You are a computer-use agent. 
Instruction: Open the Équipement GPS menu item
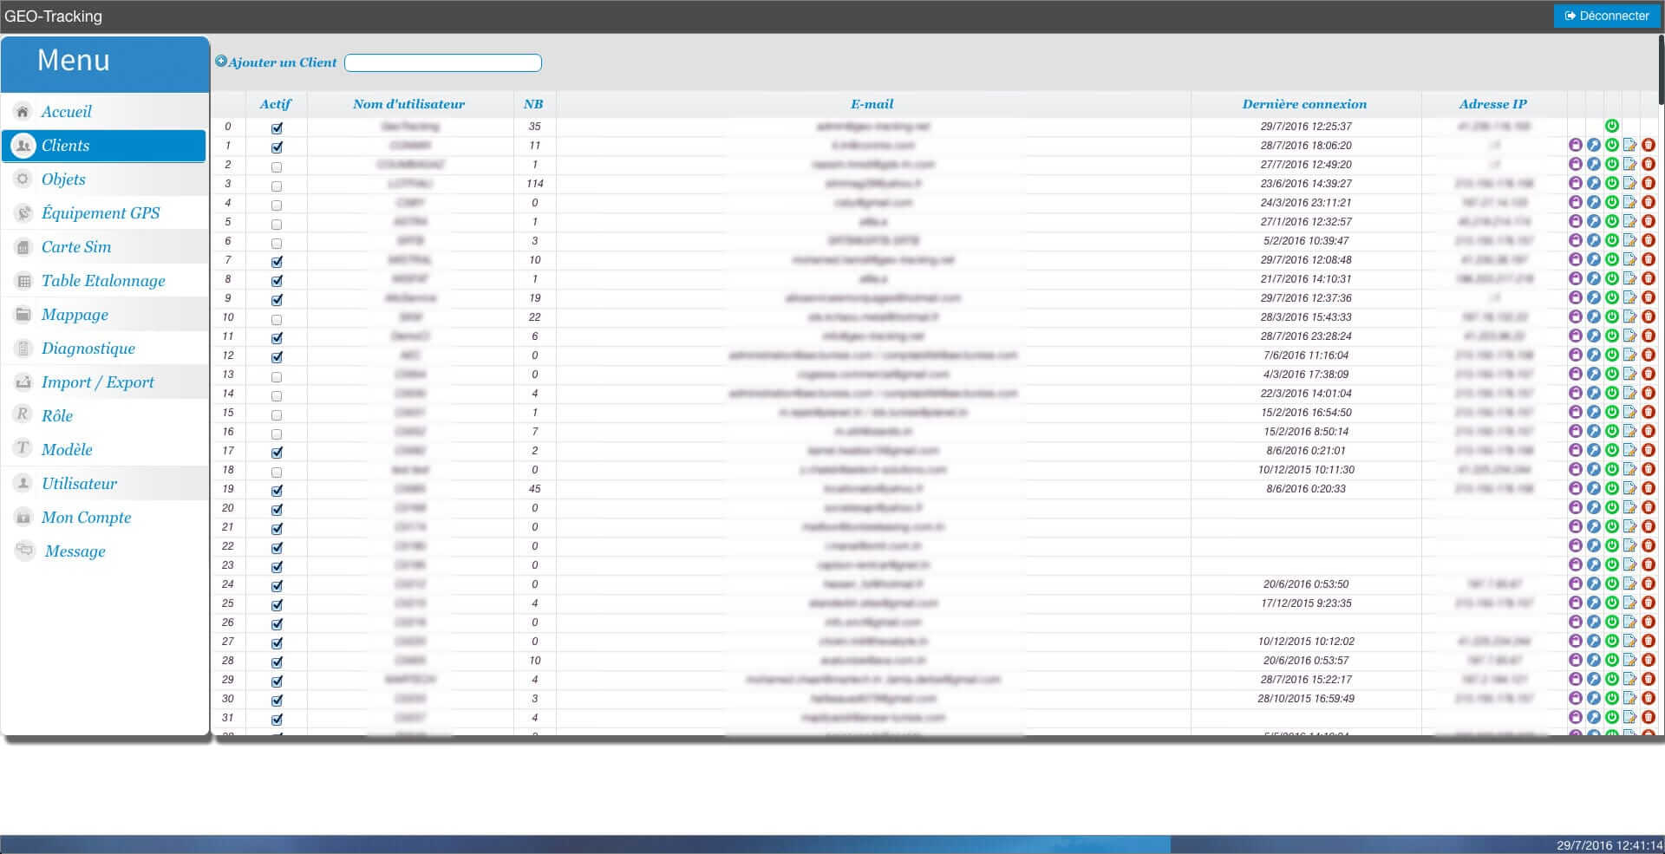100,213
